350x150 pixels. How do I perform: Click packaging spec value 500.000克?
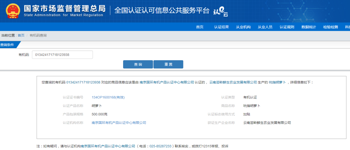click(x=99, y=114)
